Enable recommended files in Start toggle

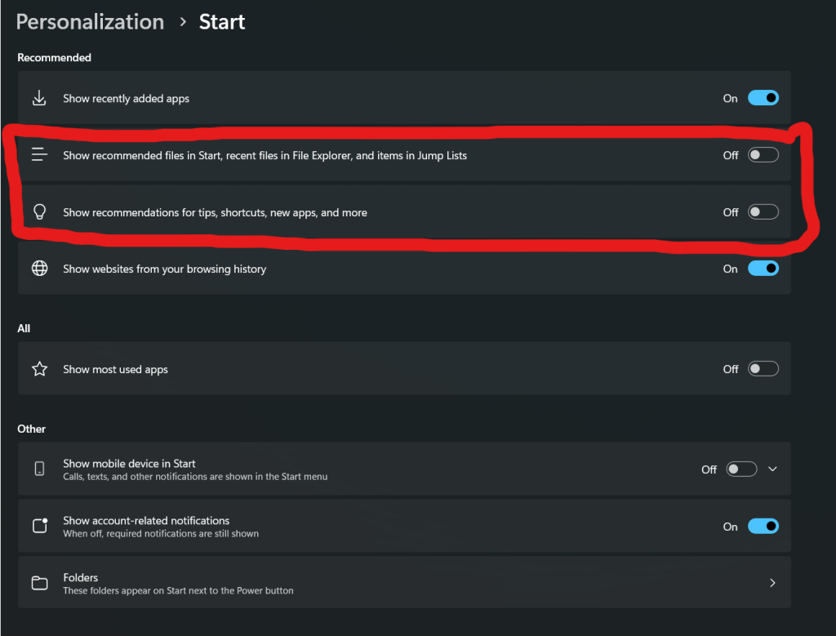coord(763,155)
